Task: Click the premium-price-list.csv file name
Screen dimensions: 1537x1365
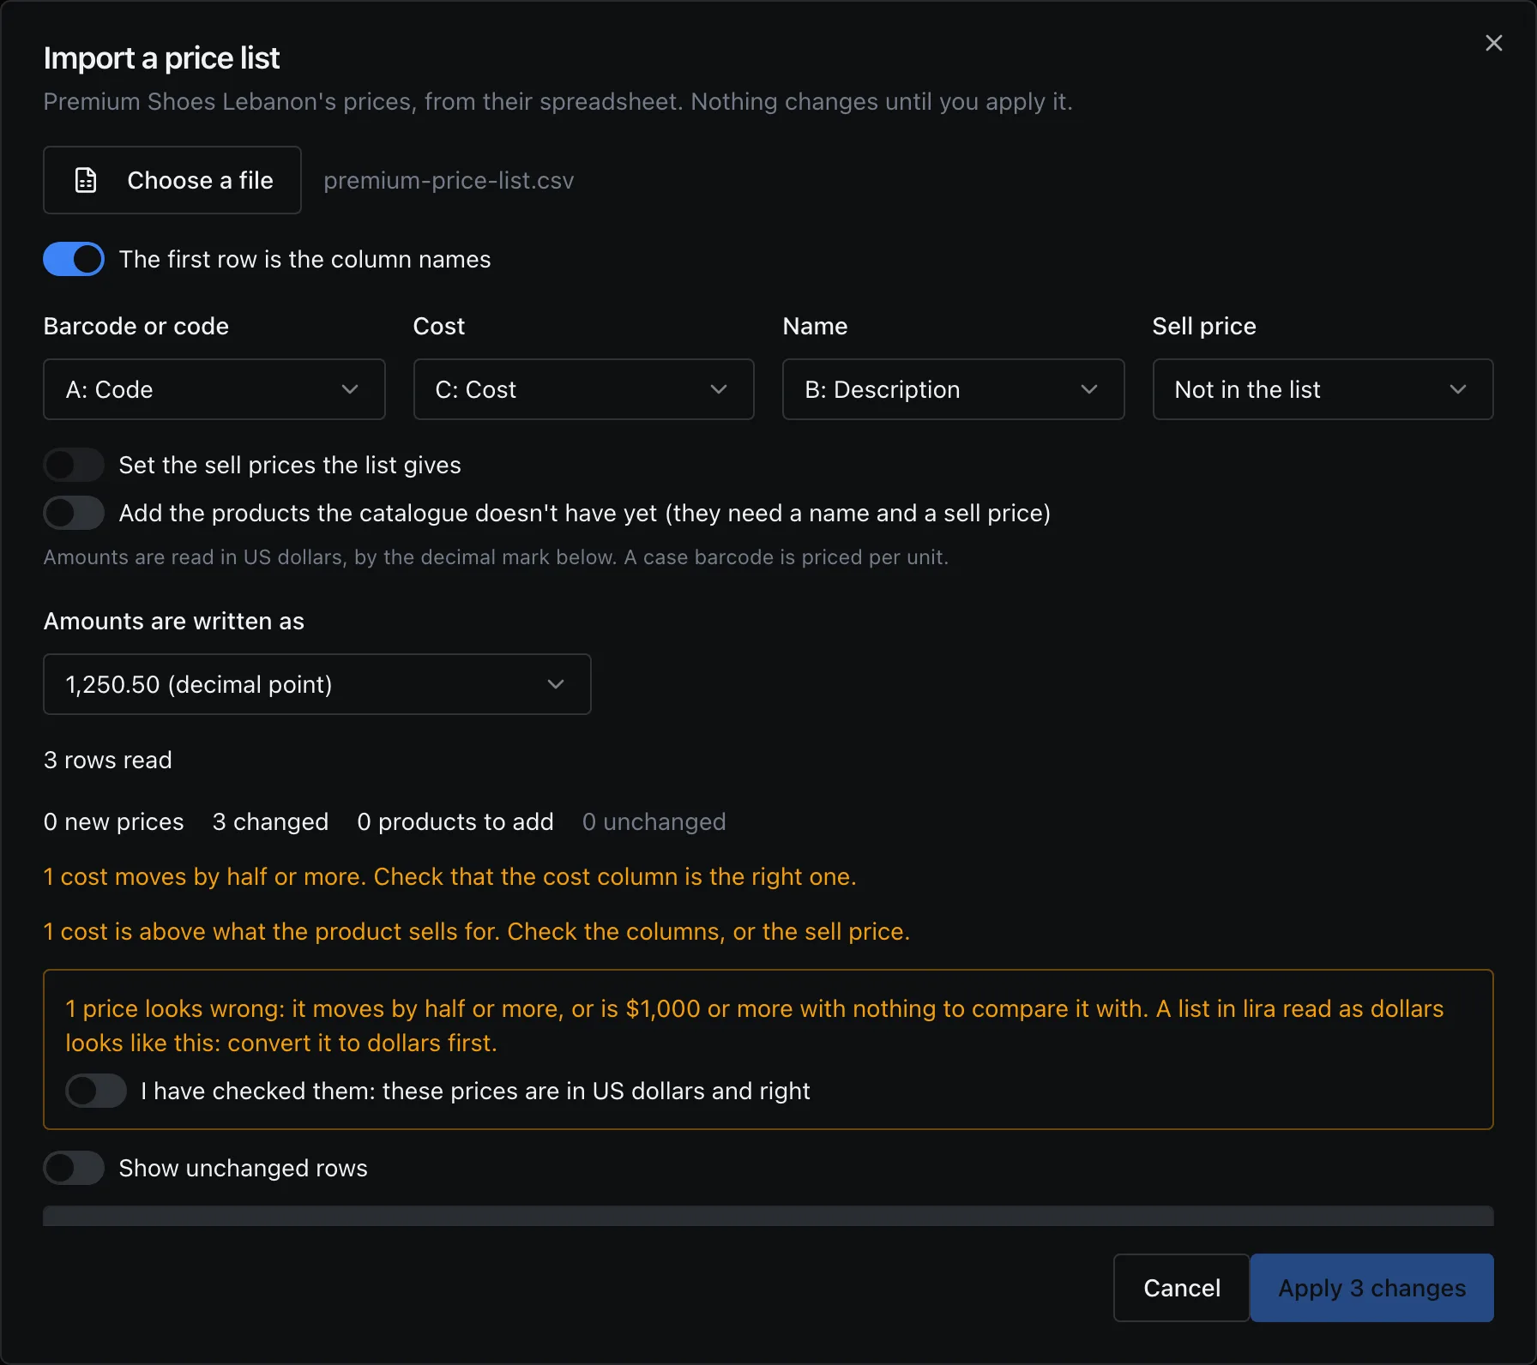Action: (x=449, y=180)
